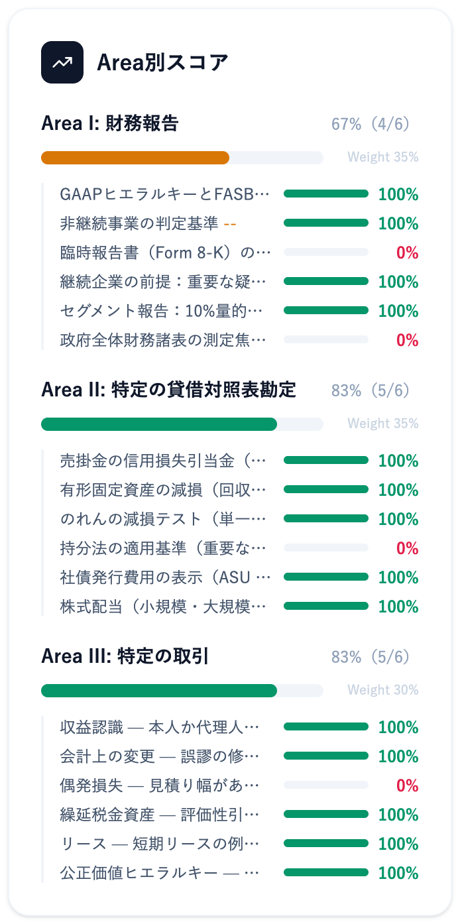The width and height of the screenshot is (460, 924).
Task: Click the 0% score for 政府全体財務諸表
Action: click(408, 340)
